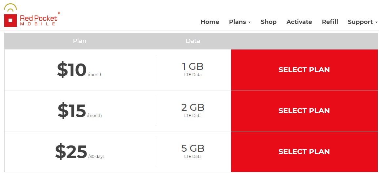
Task: Click the Plan column header
Action: pos(80,41)
